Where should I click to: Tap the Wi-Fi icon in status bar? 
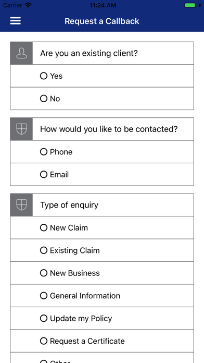click(x=28, y=5)
